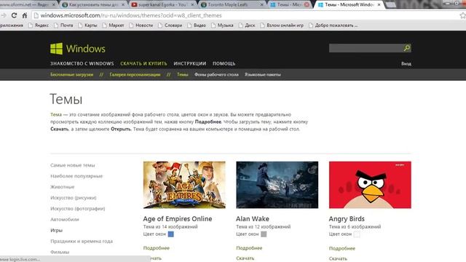The height and width of the screenshot is (262, 466).
Task: Close the Toronto Maple Leafs tab
Action: pos(261,5)
